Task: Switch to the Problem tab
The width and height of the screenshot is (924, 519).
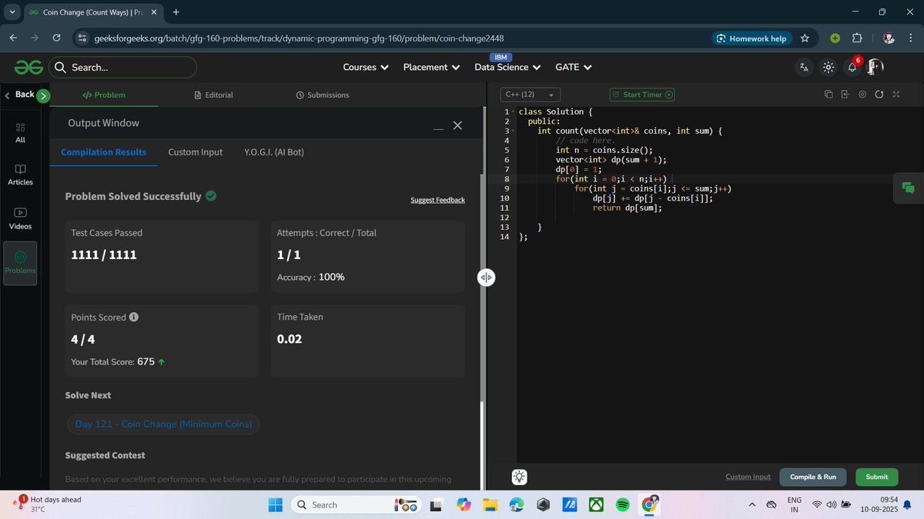Action: [x=104, y=95]
